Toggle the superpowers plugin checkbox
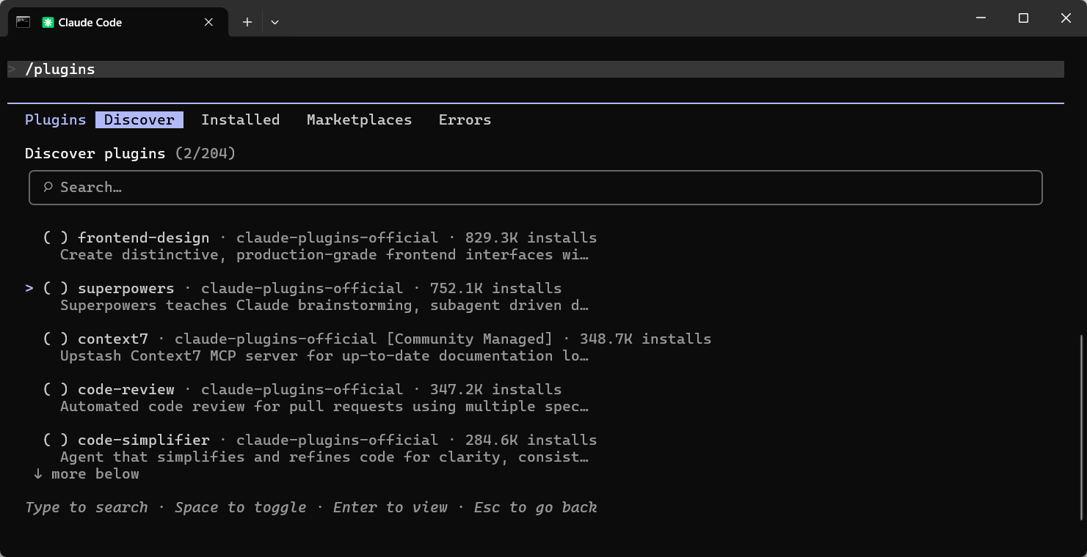Image resolution: width=1087 pixels, height=557 pixels. point(56,288)
